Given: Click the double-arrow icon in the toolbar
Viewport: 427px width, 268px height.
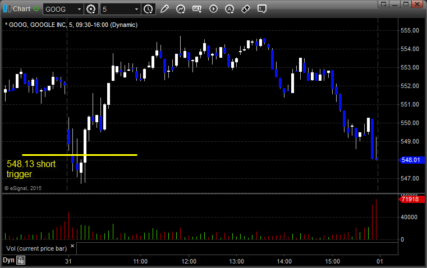Looking at the screenshot, I should coord(246,9).
